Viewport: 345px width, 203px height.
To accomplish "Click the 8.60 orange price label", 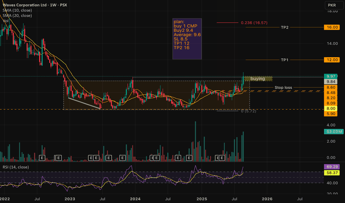I will click(331, 87).
